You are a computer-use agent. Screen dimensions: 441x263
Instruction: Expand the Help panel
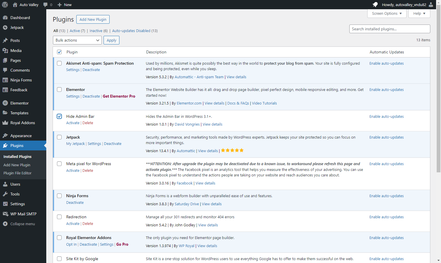(x=419, y=13)
